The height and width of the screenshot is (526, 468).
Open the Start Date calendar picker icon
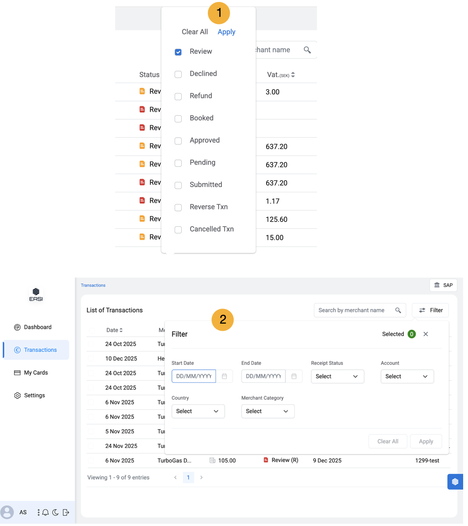(224, 376)
